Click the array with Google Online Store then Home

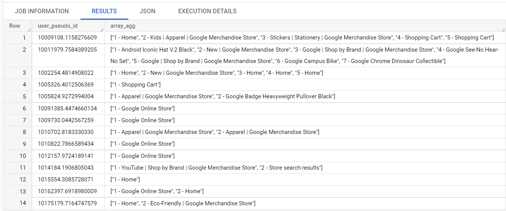157,191
